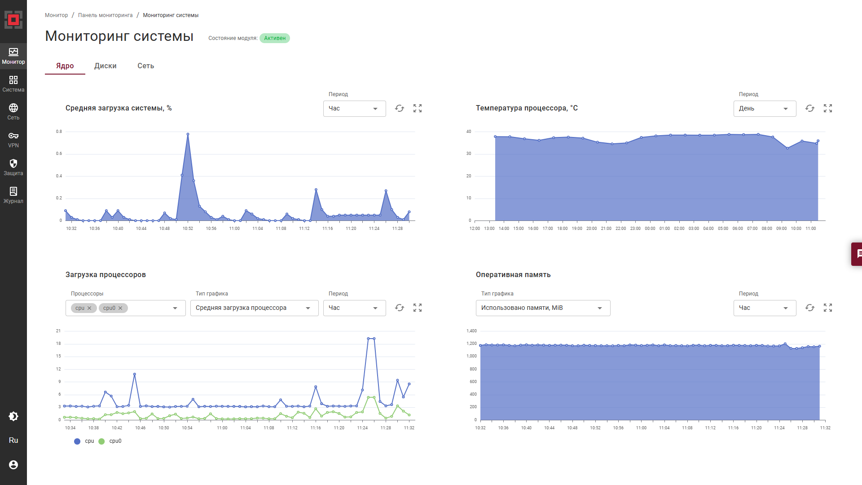The height and width of the screenshot is (485, 862).
Task: Open the VPN section in sidebar
Action: pyautogui.click(x=13, y=140)
